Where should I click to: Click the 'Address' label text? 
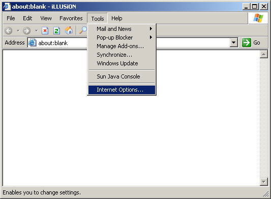tap(15, 43)
